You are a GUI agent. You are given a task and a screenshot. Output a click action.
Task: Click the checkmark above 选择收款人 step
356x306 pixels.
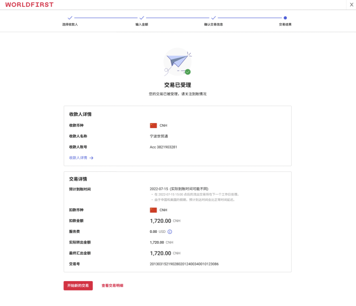[x=70, y=17]
